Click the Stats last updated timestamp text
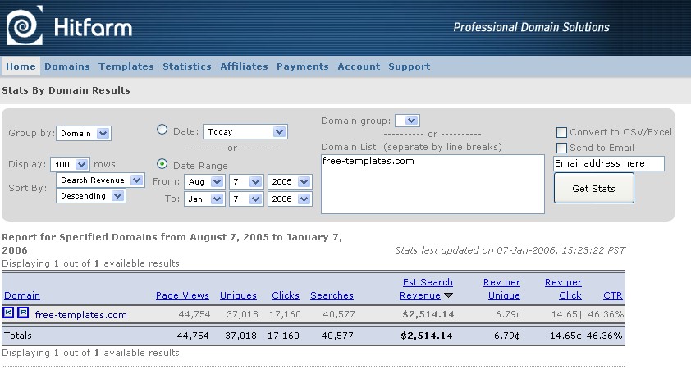Viewport: 691px width, 370px height. pos(510,250)
